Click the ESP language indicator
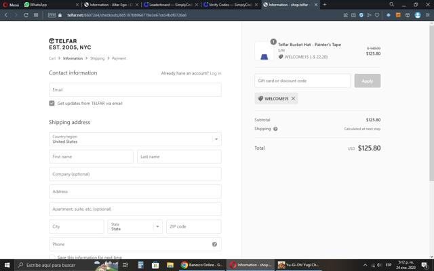 (389, 265)
